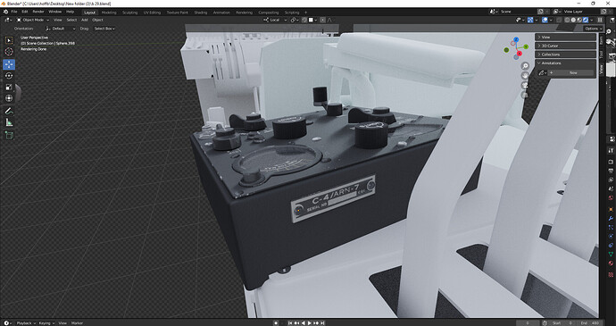The width and height of the screenshot is (616, 326).
Task: Click the new scene icon beside Scene
Action: (541, 12)
